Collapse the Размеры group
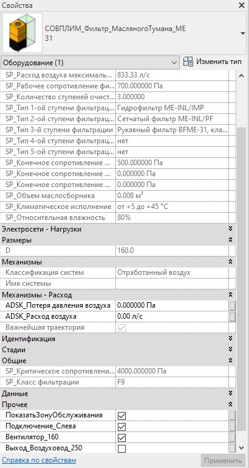249x468 pixels. (x=230, y=239)
